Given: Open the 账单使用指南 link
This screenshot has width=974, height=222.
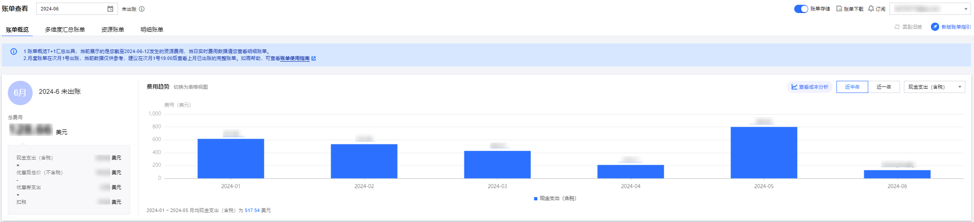Looking at the screenshot, I should 295,58.
